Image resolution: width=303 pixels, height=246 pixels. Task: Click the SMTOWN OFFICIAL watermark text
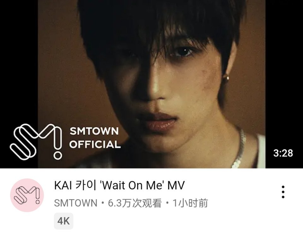click(95, 138)
